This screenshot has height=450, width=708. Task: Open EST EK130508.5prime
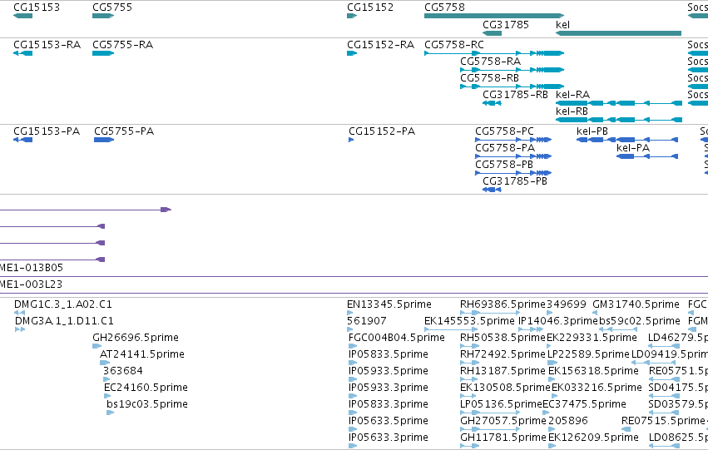(x=469, y=396)
